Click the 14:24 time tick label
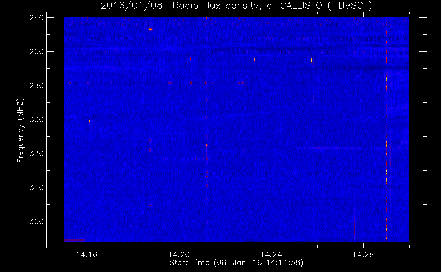Viewport: 441px width, 272px height. point(271,255)
